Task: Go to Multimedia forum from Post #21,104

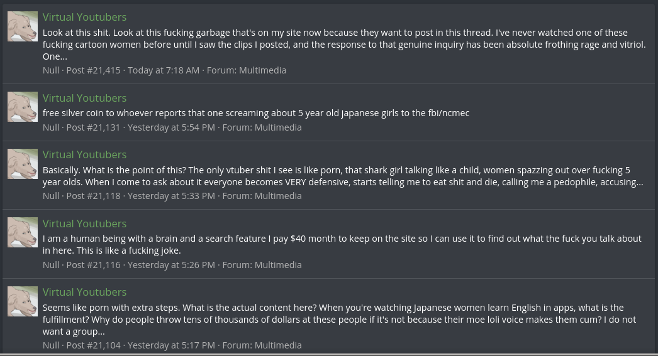Action: [278, 345]
